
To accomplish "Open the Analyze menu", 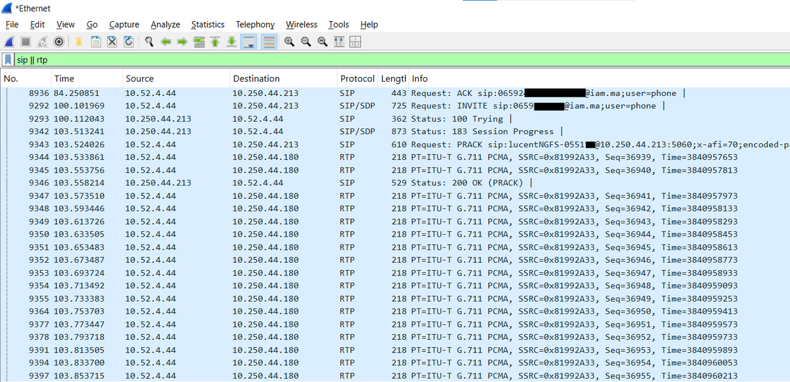I will 165,24.
